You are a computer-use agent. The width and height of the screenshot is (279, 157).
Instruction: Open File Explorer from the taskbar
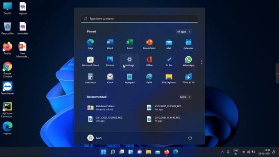(x=149, y=152)
